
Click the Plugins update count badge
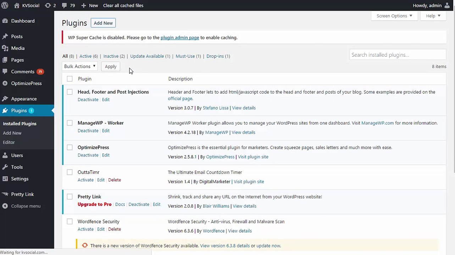[x=31, y=110]
